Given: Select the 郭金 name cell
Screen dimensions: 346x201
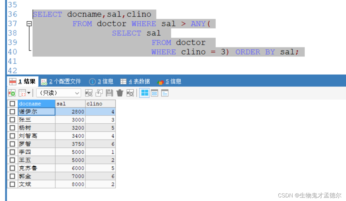Looking at the screenshot, I should [x=36, y=176].
